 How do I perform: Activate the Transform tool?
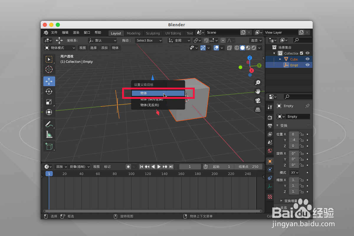coord(49,112)
